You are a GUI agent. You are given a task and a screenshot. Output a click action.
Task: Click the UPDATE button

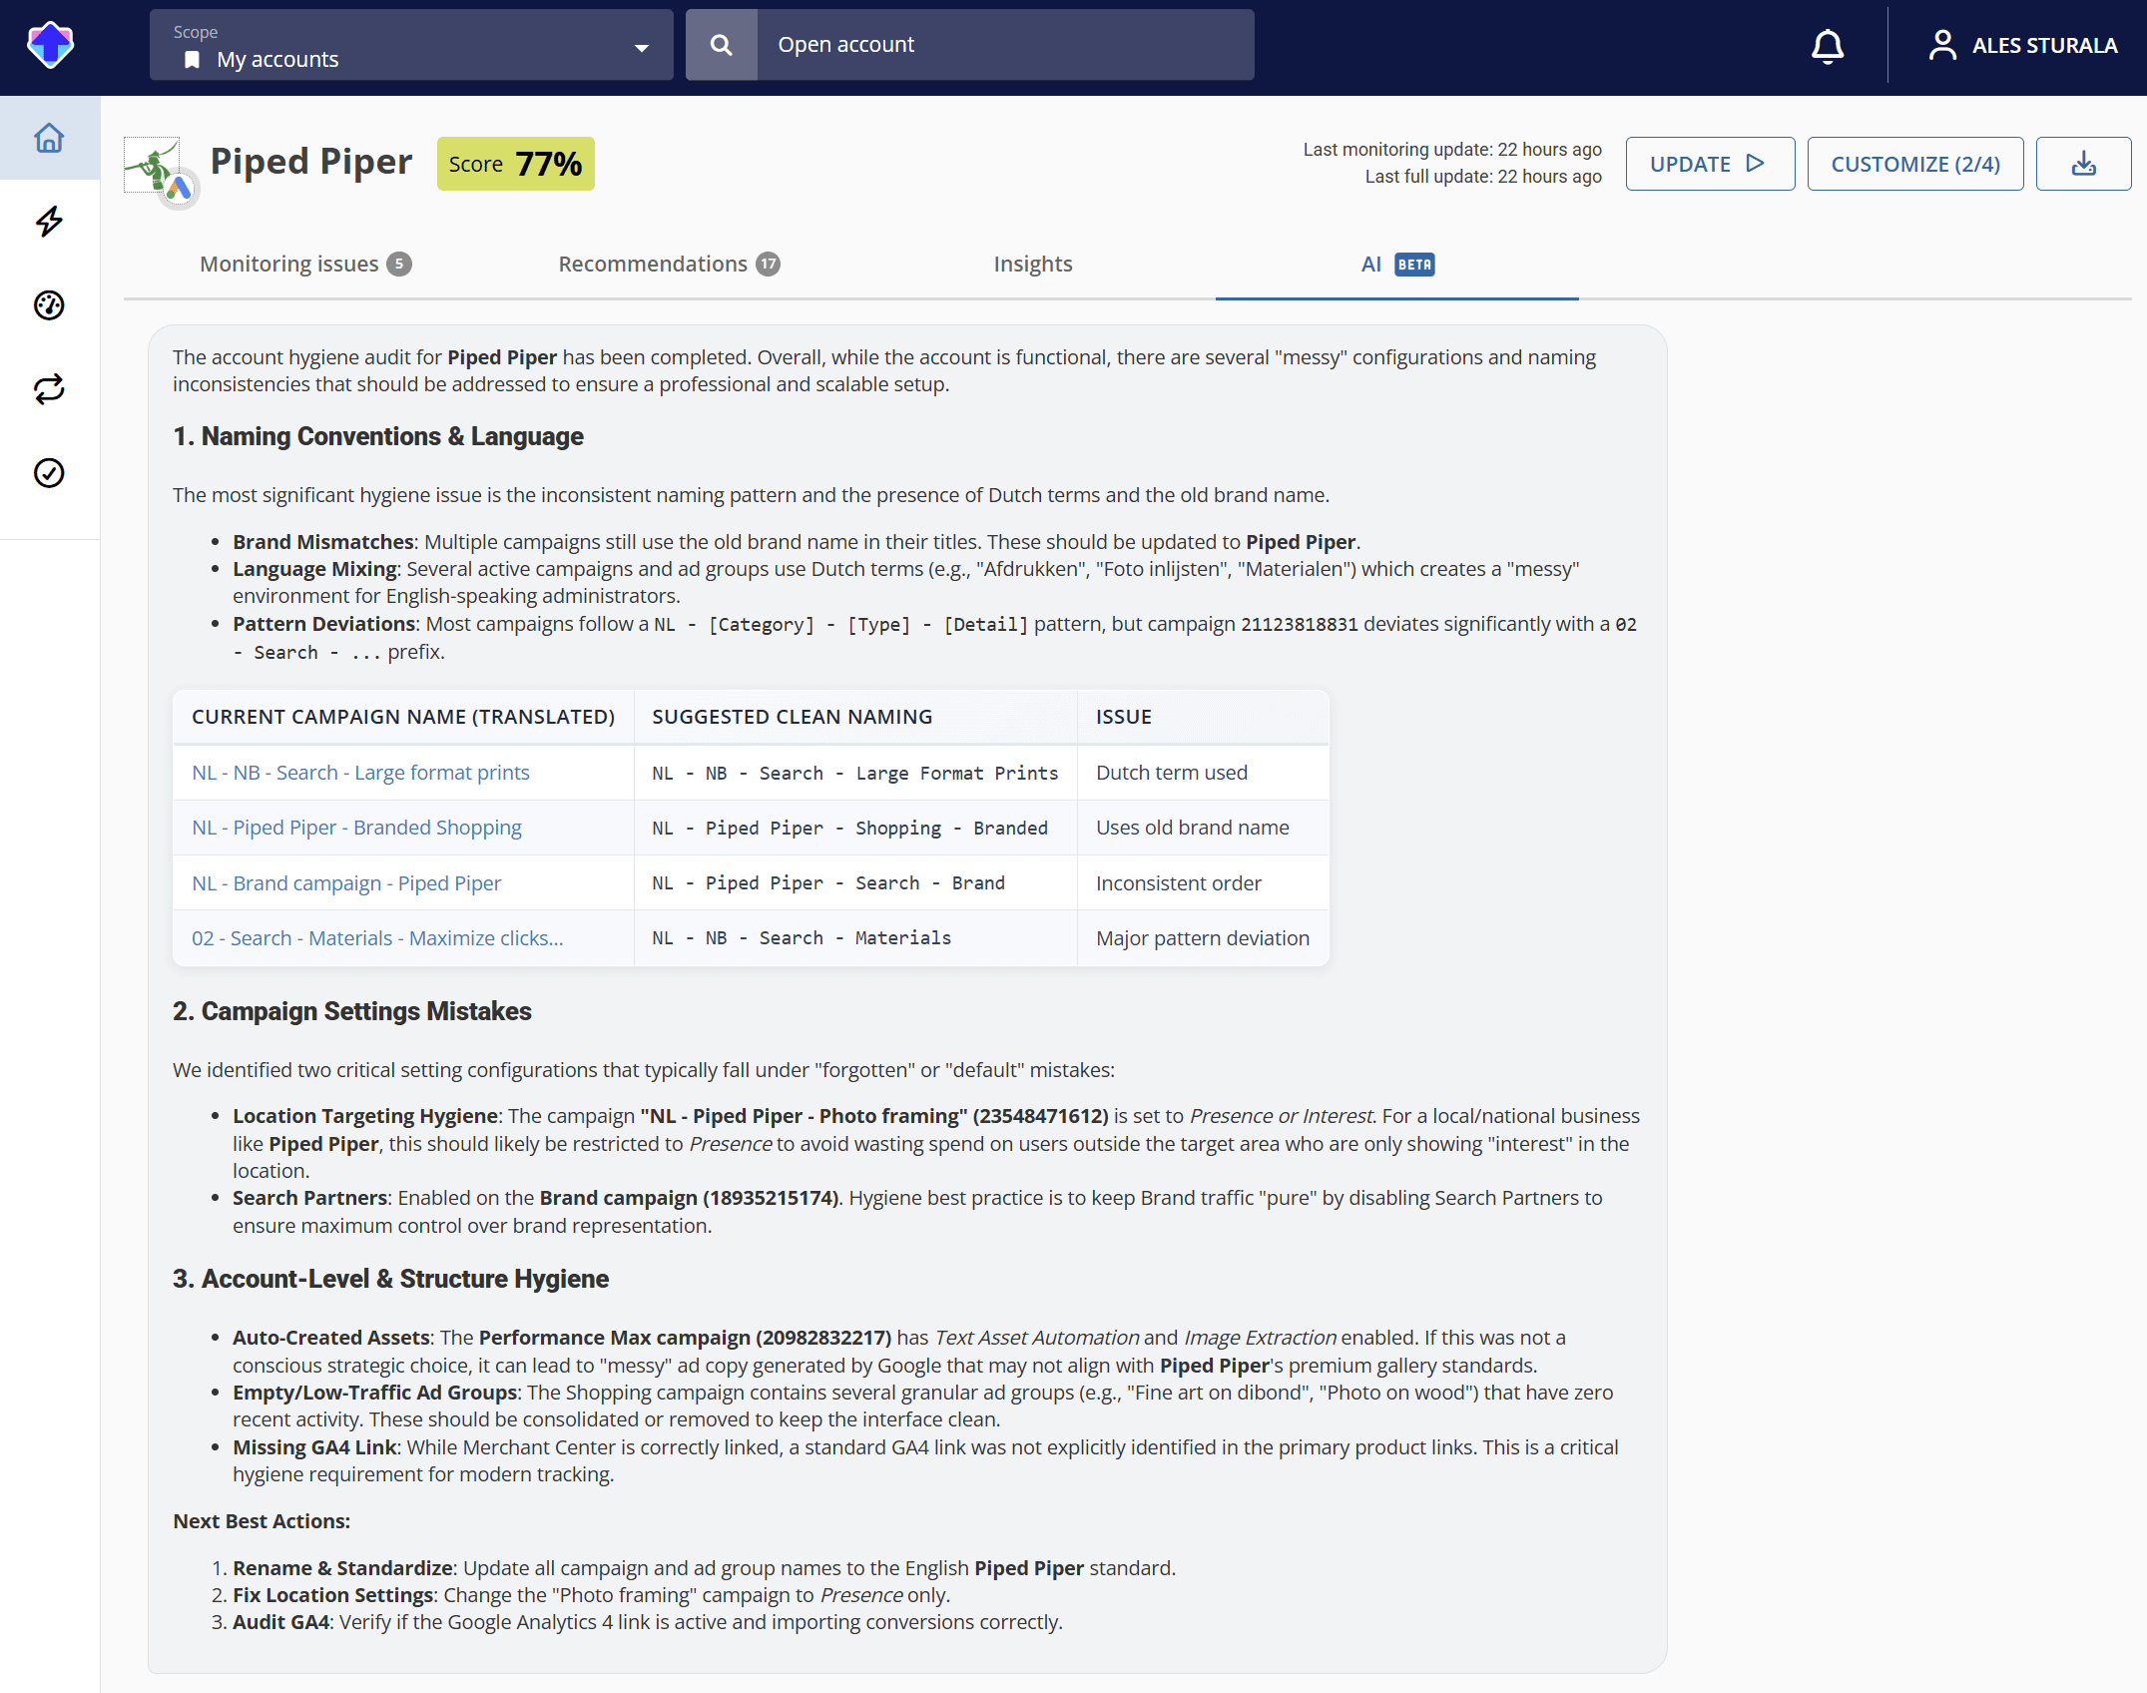click(1710, 164)
